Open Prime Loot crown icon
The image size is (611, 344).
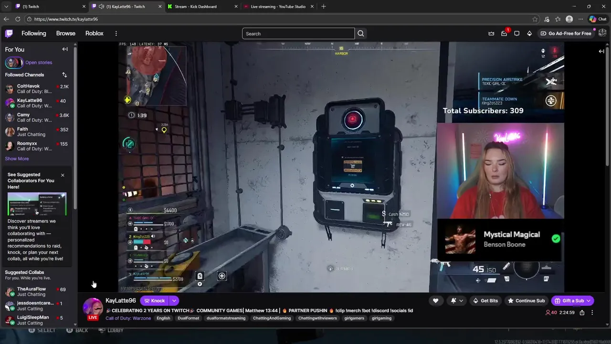(x=491, y=33)
